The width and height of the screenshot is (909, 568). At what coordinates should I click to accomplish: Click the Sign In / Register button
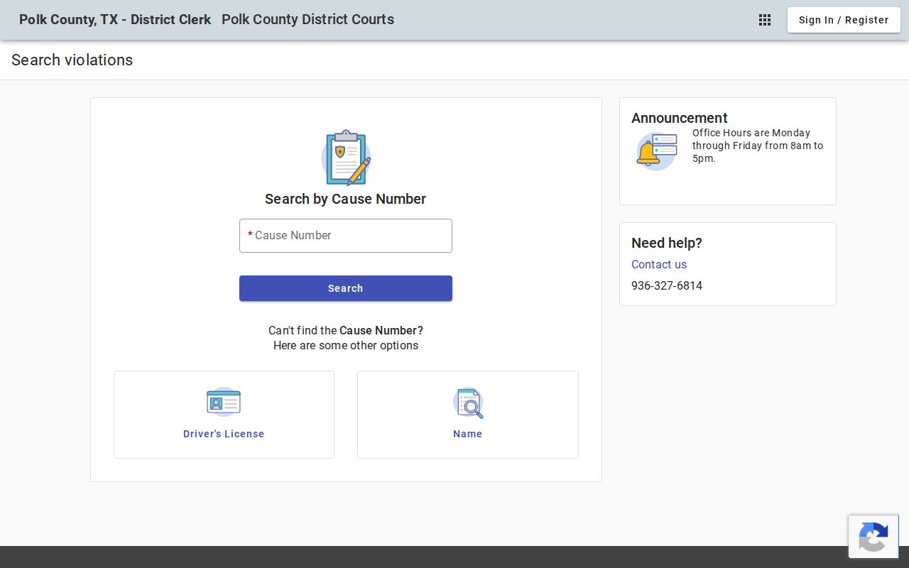844,20
